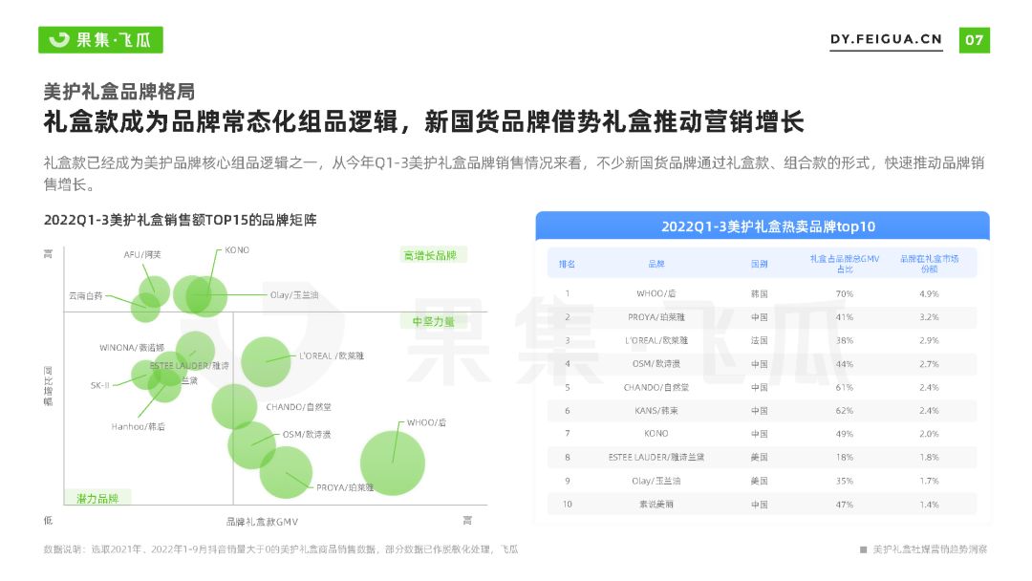Select the 高增长品牌 quadrant tag
Screen dimensions: 1032x581
tap(433, 255)
